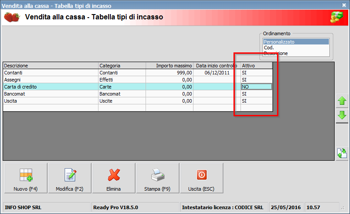This screenshot has height=214, width=350.
Task: Close the window with the X button
Action: (x=344, y=5)
